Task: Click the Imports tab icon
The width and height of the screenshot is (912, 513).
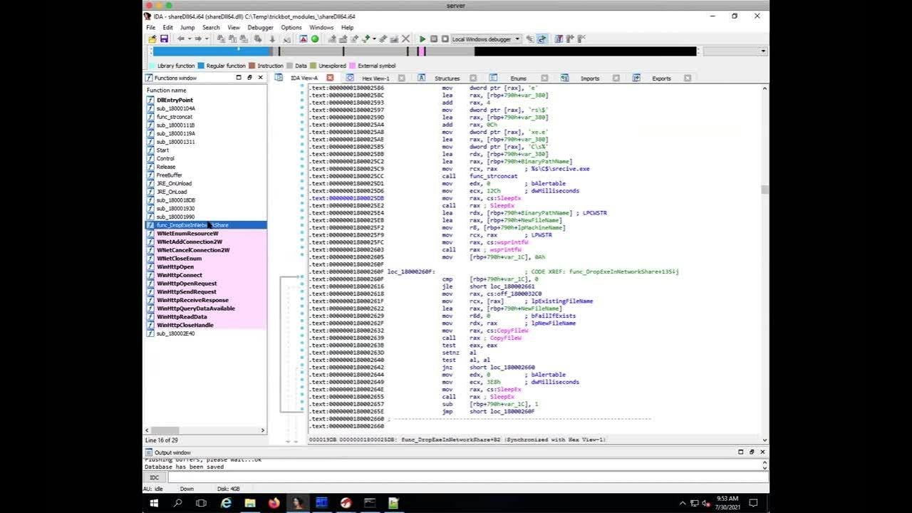Action: click(x=564, y=78)
